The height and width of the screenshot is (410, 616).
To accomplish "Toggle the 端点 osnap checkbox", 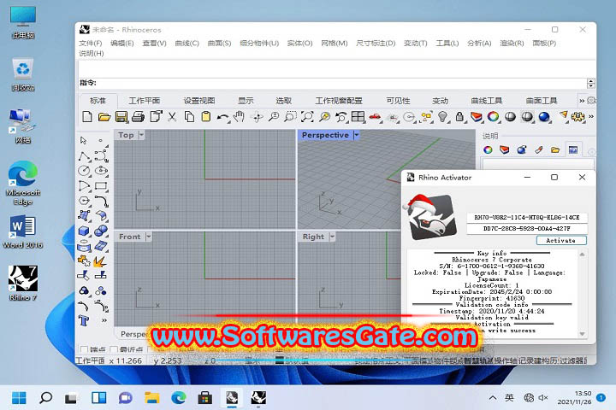I will [84, 348].
